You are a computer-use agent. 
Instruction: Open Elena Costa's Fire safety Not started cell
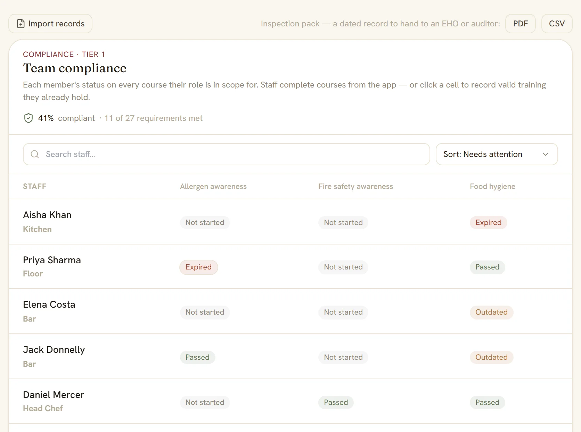tap(343, 312)
